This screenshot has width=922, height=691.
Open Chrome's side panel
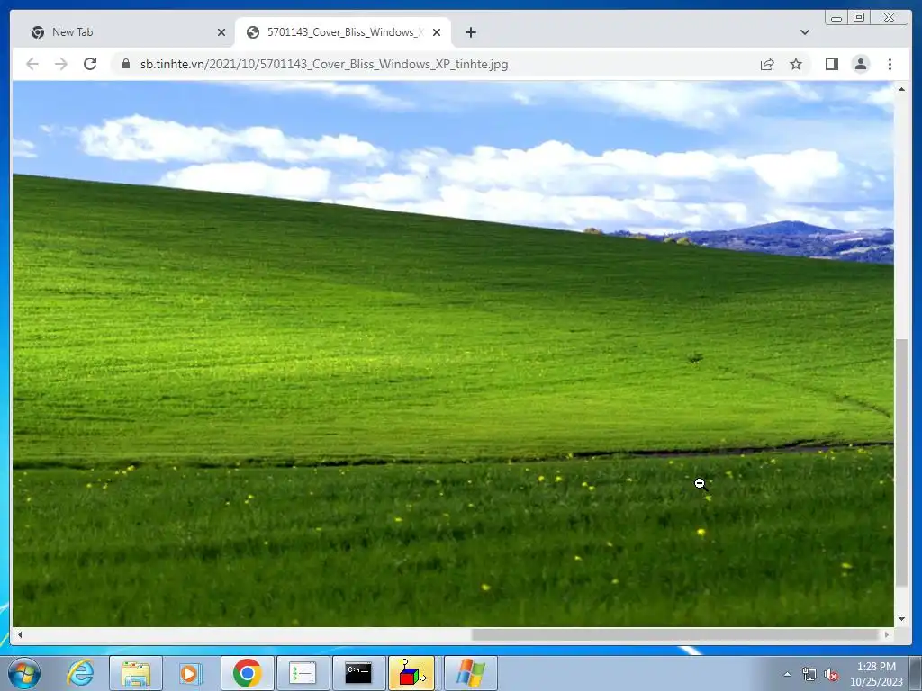(831, 64)
